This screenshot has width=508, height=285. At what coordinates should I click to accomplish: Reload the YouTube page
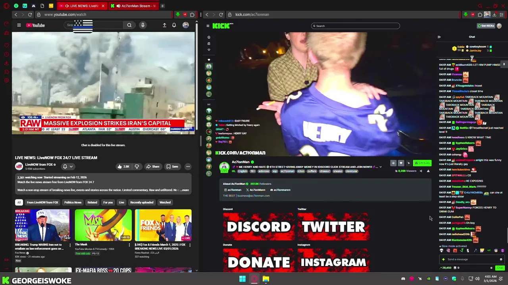pos(30,15)
